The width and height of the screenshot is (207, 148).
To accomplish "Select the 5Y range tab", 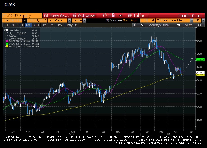I will click(51, 25).
